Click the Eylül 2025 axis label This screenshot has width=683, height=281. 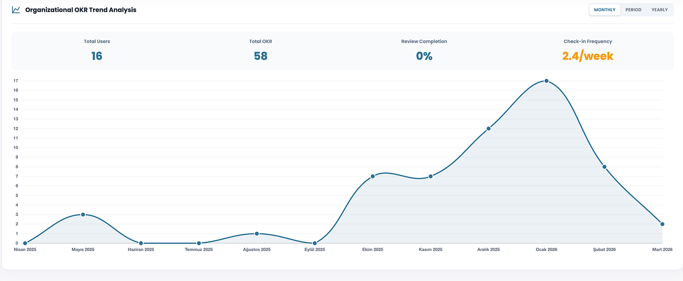[x=315, y=250]
